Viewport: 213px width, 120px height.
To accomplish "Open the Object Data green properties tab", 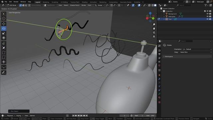I will pos(159,94).
